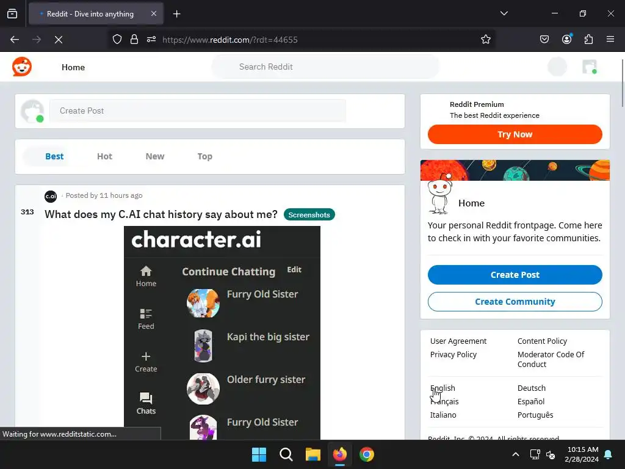Filter by Screenshots flair tag
Viewport: 625px width, 469px height.
click(309, 214)
